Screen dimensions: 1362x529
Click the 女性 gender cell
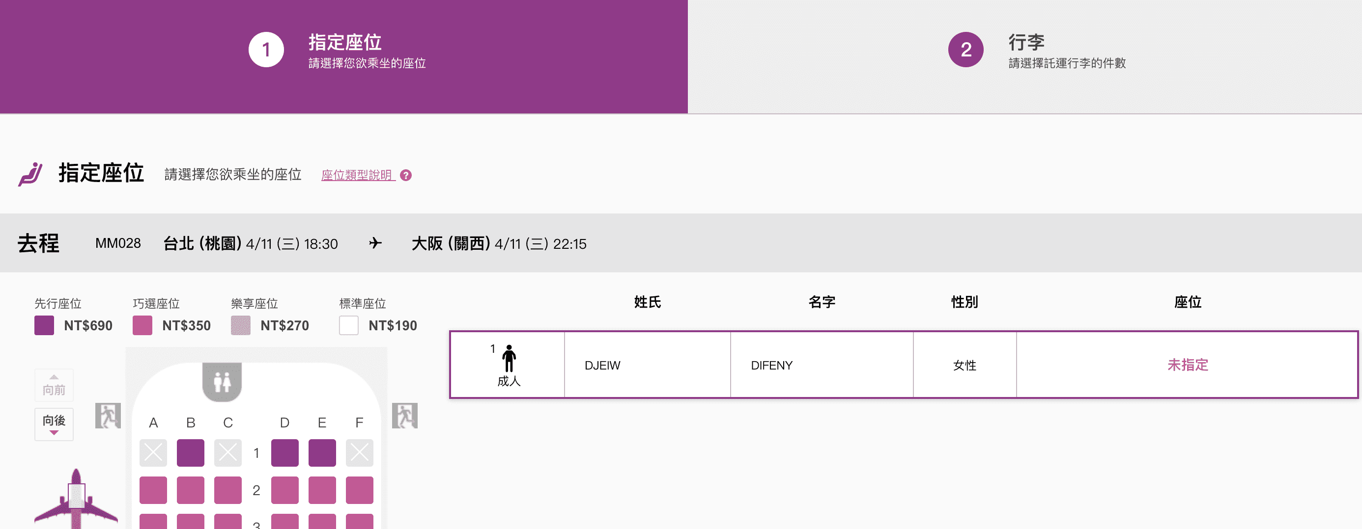point(965,365)
